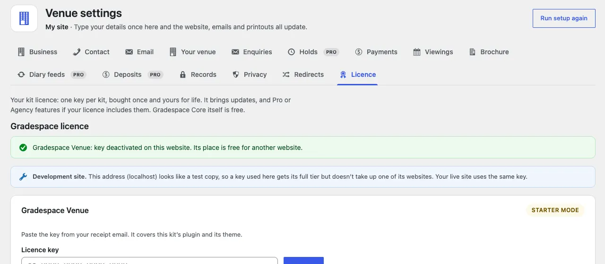
Task: Click the Email tab envelope icon
Action: pyautogui.click(x=129, y=52)
